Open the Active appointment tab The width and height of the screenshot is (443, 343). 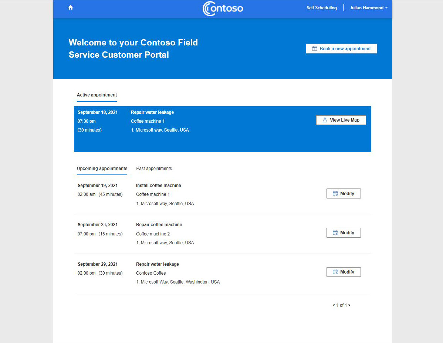97,95
